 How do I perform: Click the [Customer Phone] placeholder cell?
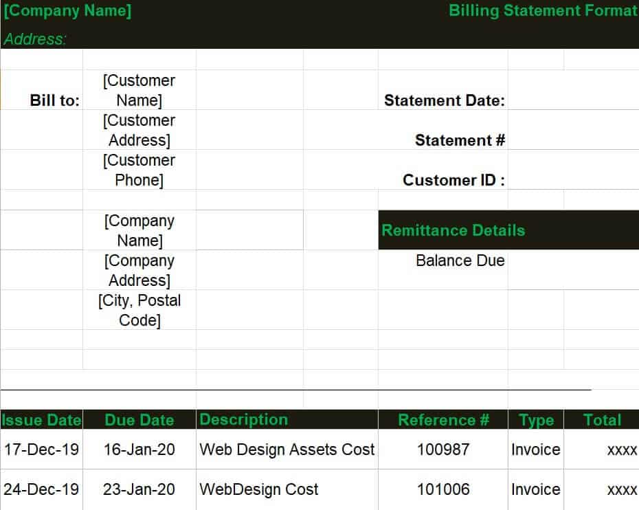point(139,170)
